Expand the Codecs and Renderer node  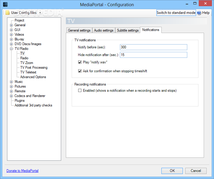tap(11, 96)
